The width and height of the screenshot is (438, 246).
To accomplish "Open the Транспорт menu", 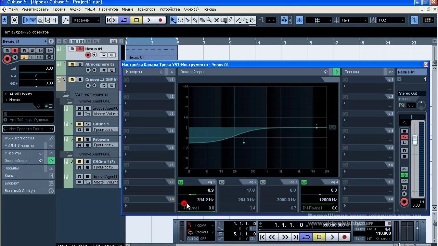I will 146,9.
